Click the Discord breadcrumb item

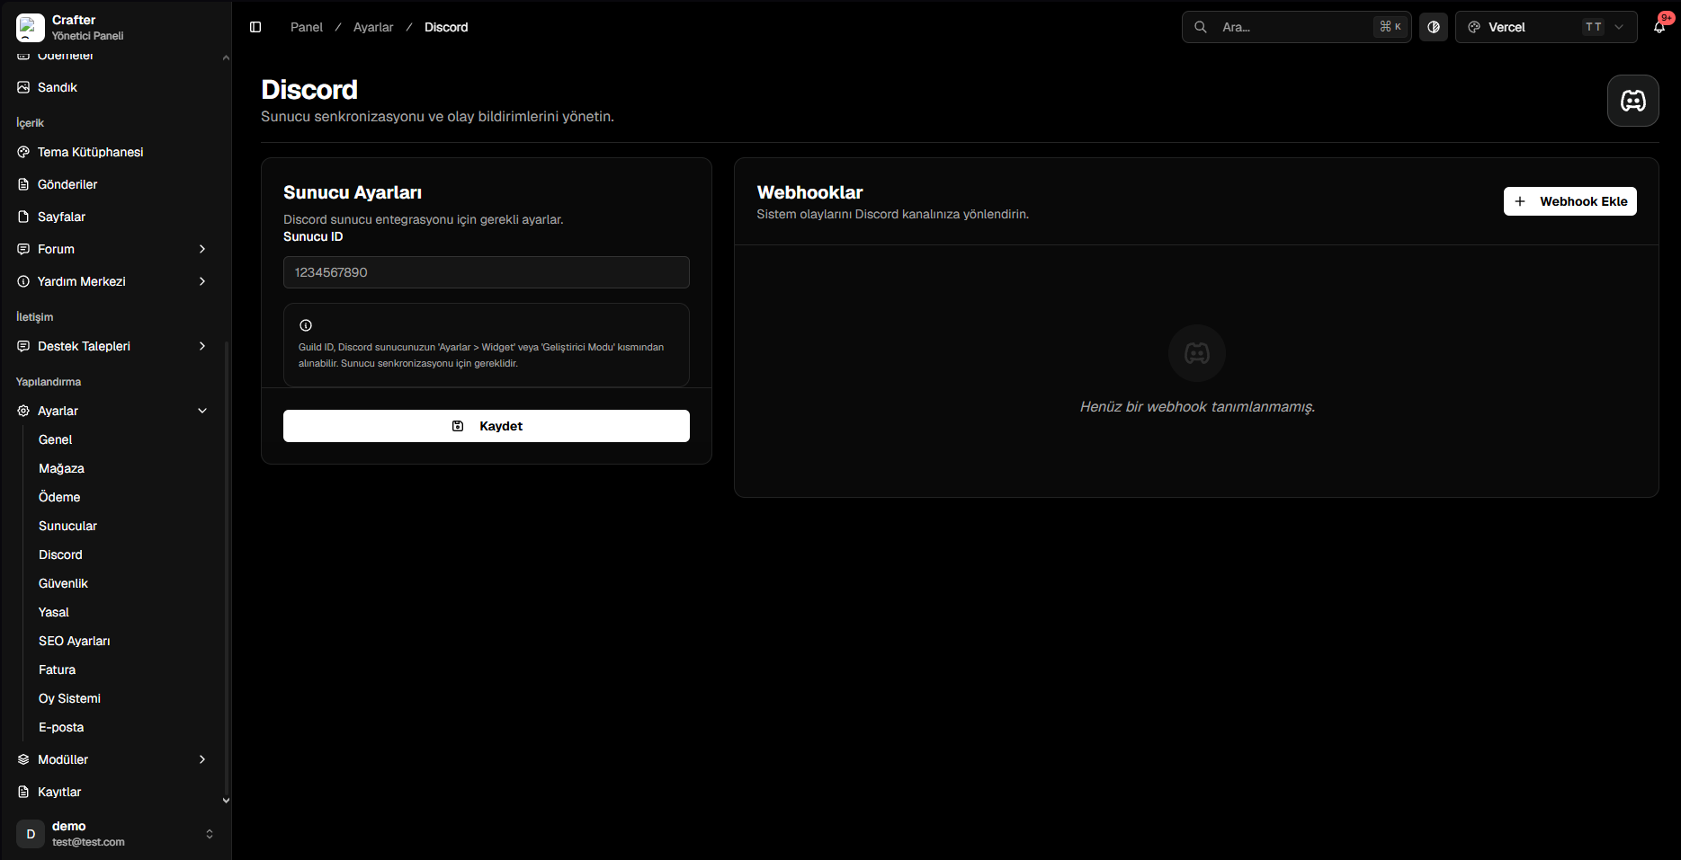pyautogui.click(x=446, y=27)
